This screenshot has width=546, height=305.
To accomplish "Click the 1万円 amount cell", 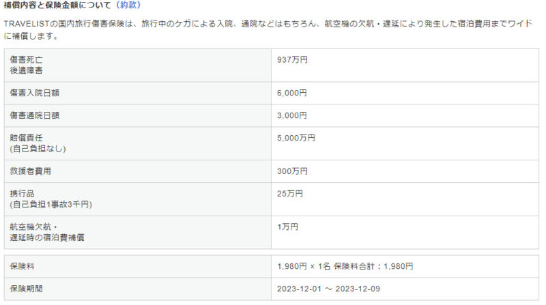I will (287, 227).
